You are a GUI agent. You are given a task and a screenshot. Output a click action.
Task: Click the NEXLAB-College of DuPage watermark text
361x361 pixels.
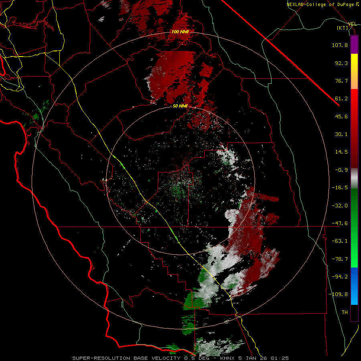(323, 4)
